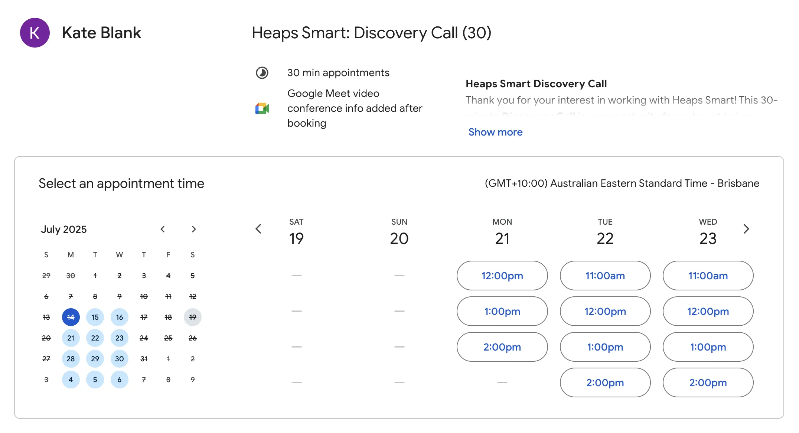
Task: Book Tuesday 22 at 2:00pm
Action: tap(605, 382)
